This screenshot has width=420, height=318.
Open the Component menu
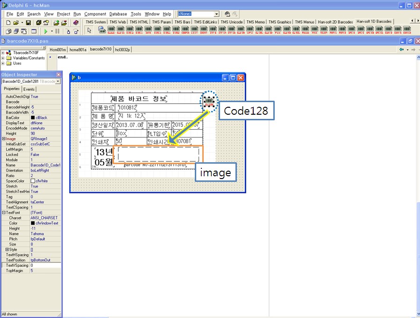pos(95,14)
